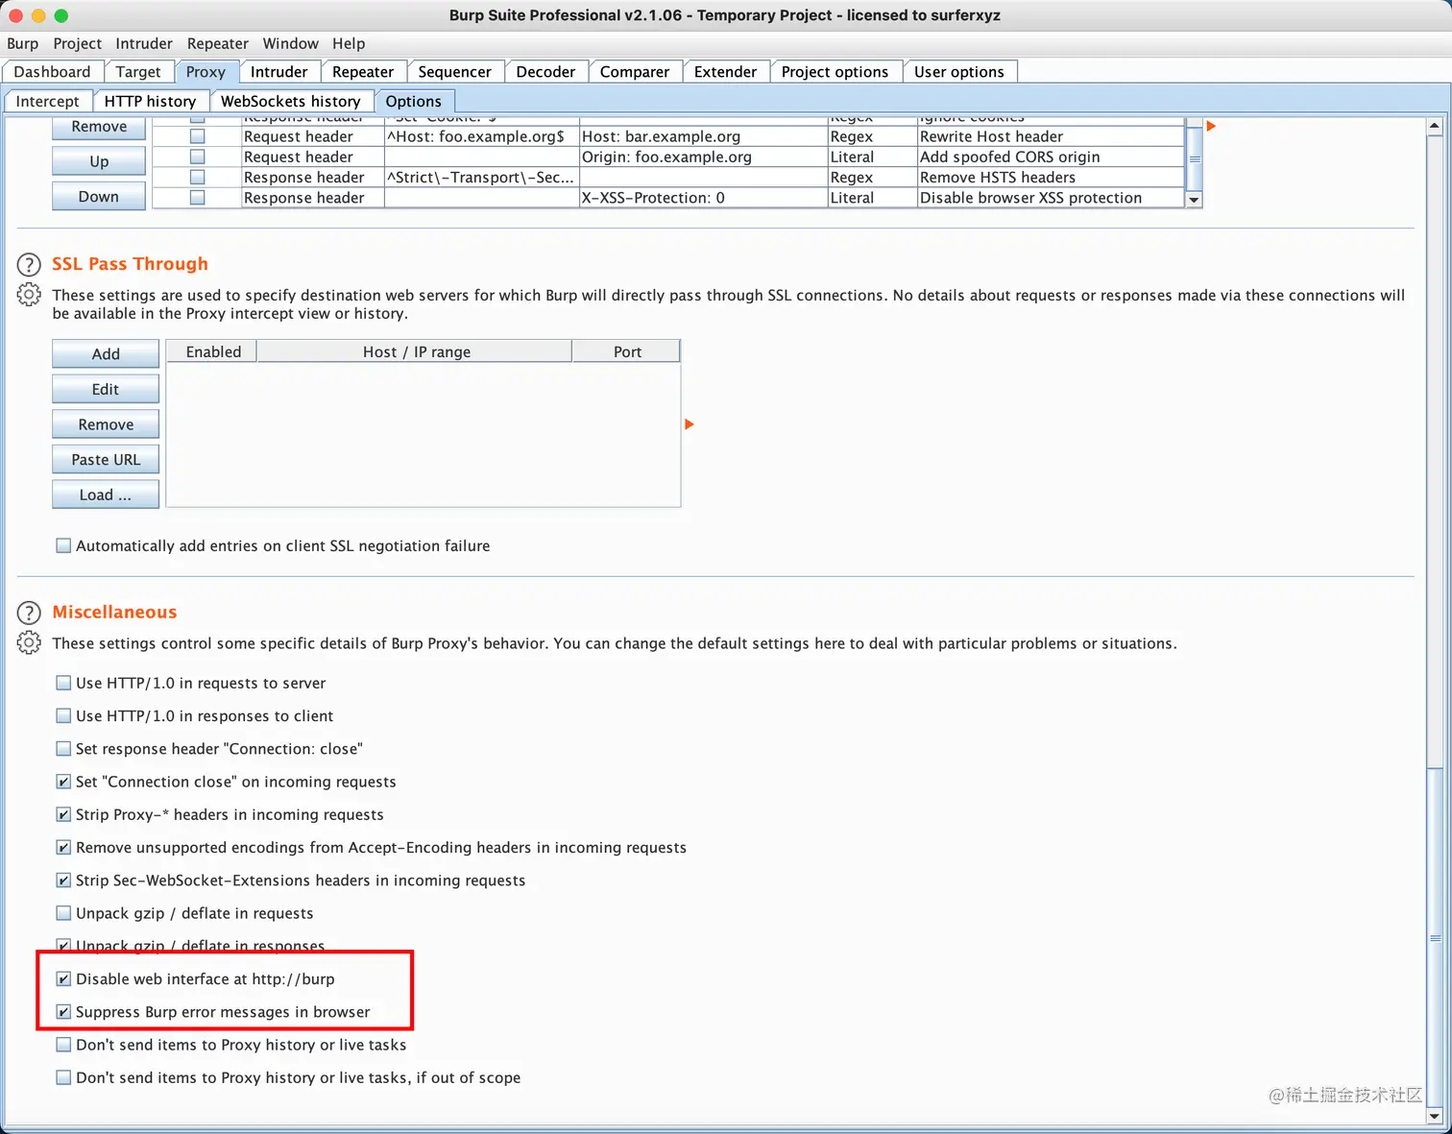Click the Down button

click(99, 196)
